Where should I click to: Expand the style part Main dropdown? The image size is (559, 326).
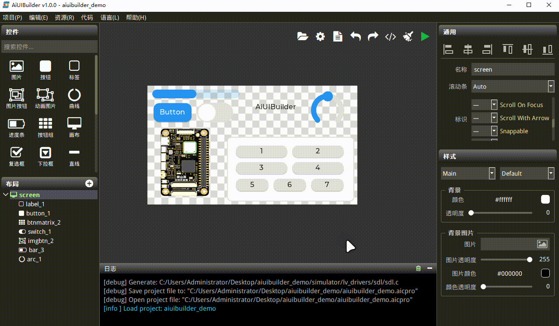coord(492,173)
